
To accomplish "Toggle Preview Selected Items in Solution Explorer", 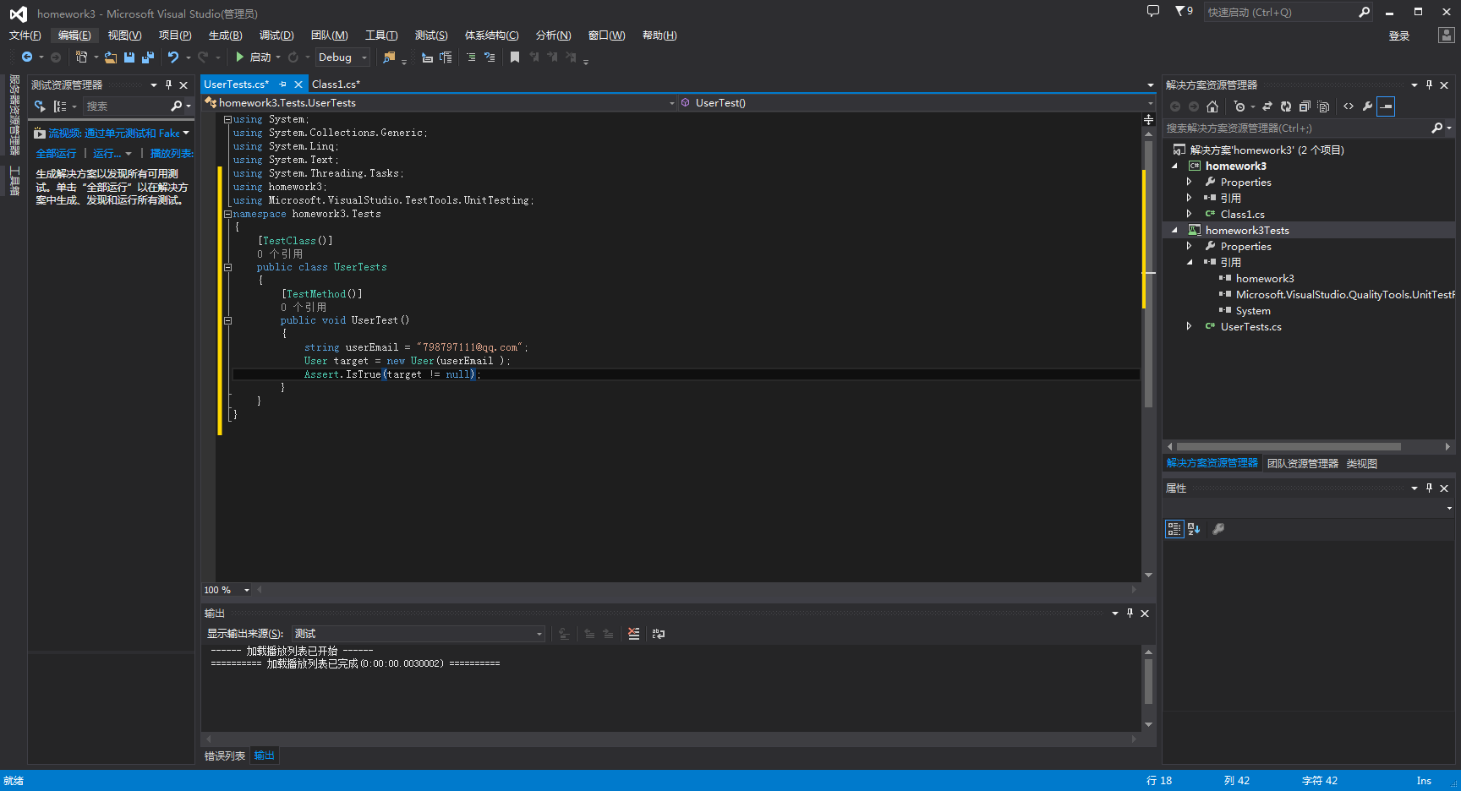I will click(1386, 106).
